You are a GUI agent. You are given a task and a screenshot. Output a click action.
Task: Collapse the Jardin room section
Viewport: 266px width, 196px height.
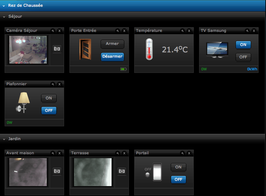pos(4,139)
